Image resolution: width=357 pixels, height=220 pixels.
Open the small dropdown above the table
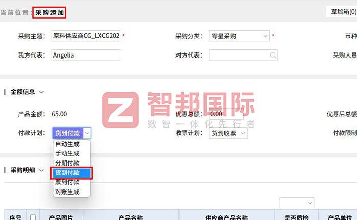[x=296, y=202]
